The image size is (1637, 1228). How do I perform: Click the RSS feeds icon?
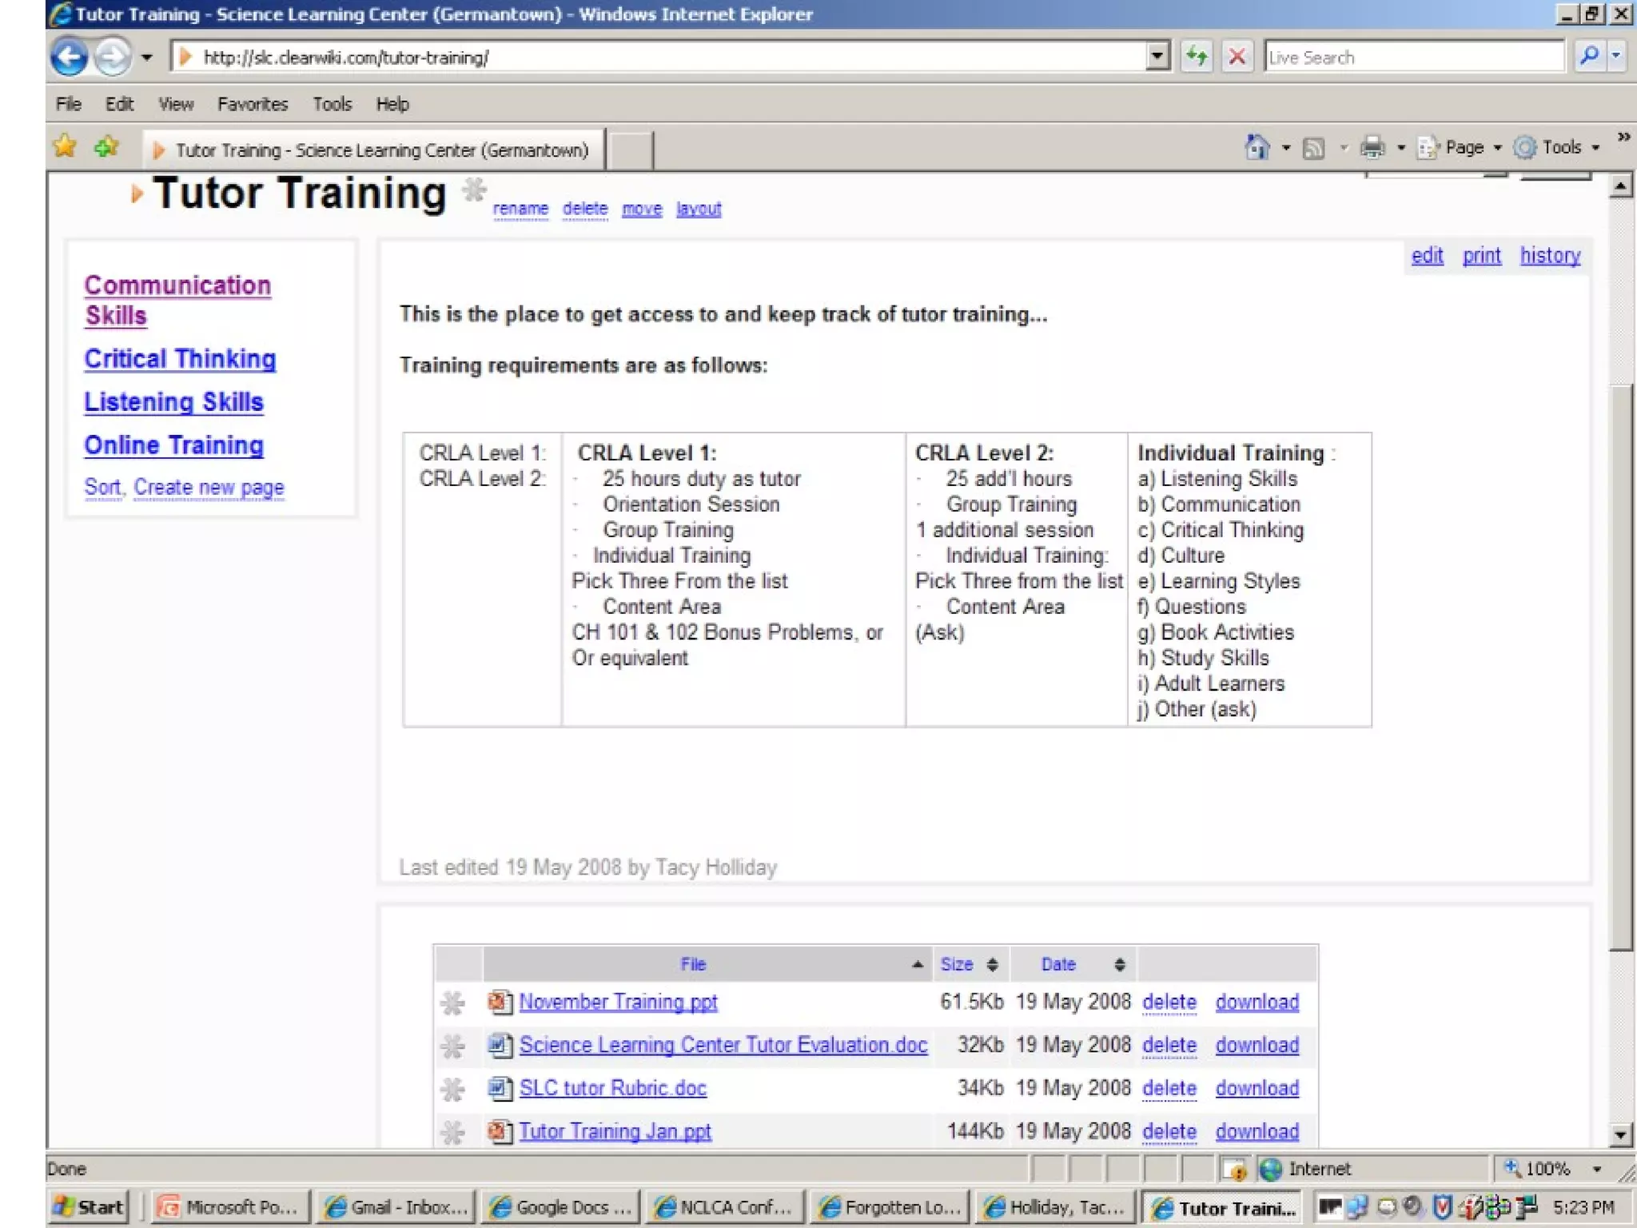1313,148
